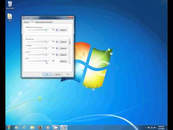
Task: Switch to the General tab
Action: point(26,22)
